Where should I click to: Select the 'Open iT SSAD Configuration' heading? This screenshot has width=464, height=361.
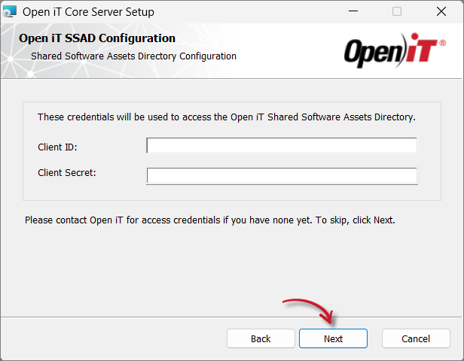click(x=97, y=38)
